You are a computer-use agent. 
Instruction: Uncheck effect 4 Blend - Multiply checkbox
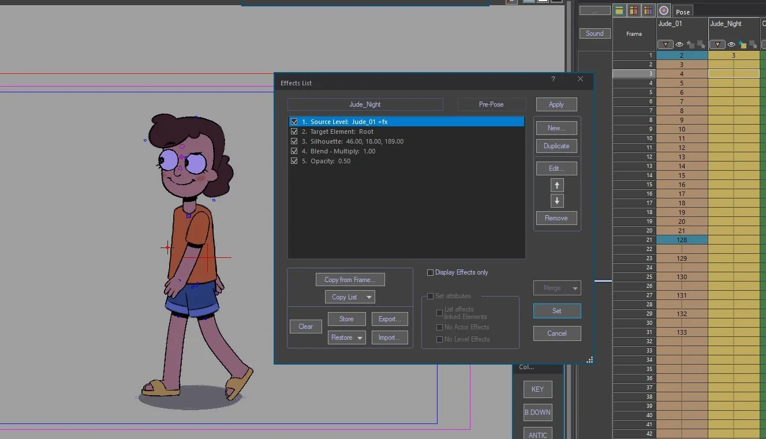click(x=294, y=151)
